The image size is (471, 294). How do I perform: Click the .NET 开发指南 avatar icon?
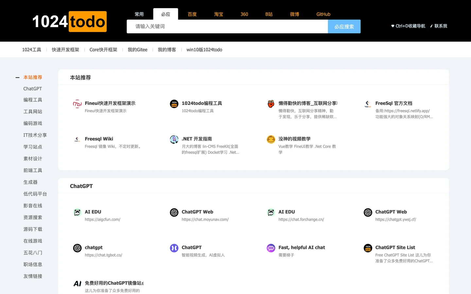click(174, 139)
